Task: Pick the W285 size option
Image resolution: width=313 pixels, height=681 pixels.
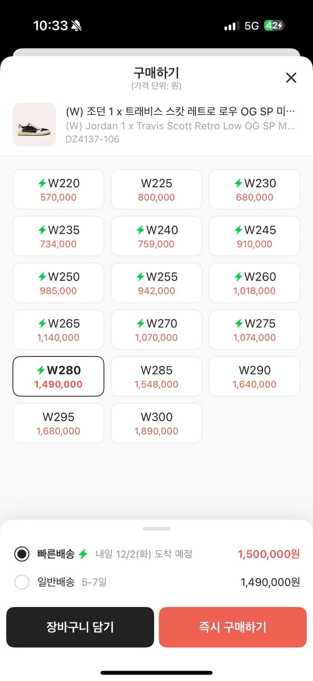Action: point(156,376)
